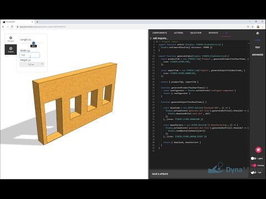
Task: Click code line with setCameraToFitBounds distance
Action: click(186, 48)
